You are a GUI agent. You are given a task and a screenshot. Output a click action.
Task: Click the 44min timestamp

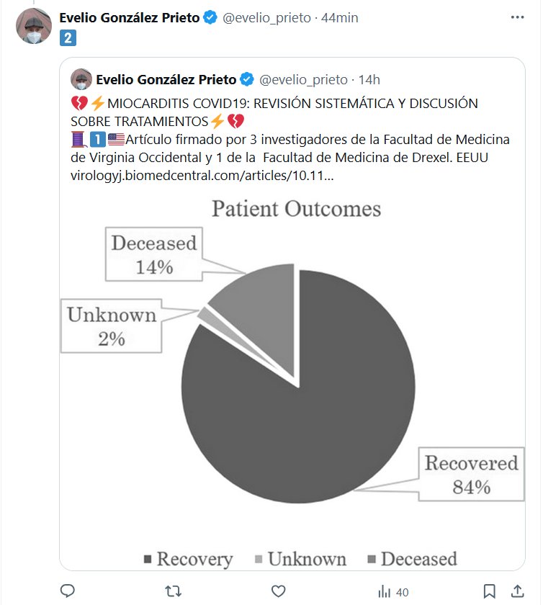point(338,17)
